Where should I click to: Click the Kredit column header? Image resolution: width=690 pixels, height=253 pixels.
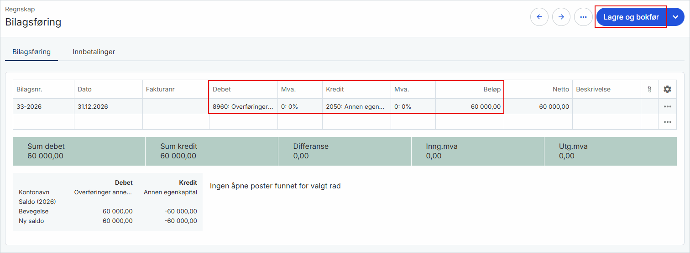(356, 89)
